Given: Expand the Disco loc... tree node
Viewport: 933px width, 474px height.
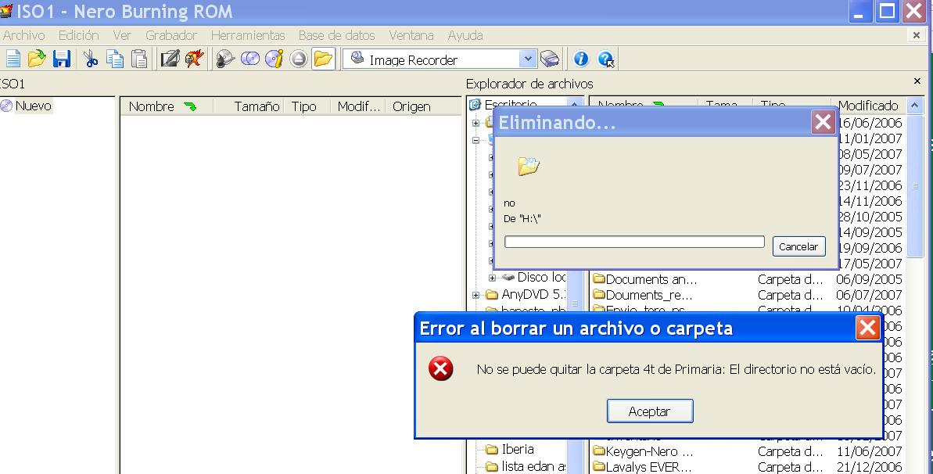Looking at the screenshot, I should pos(492,278).
